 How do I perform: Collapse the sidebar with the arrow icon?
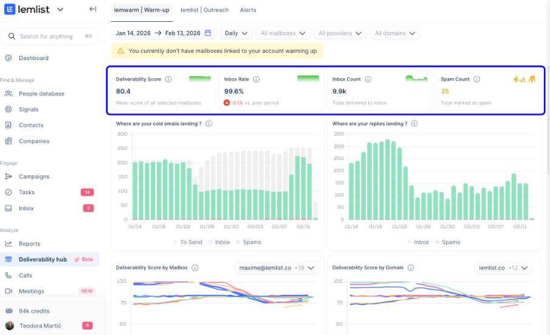click(x=92, y=9)
